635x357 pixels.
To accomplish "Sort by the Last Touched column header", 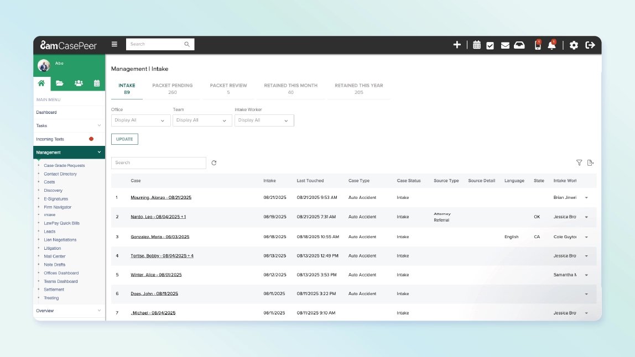I will point(310,181).
